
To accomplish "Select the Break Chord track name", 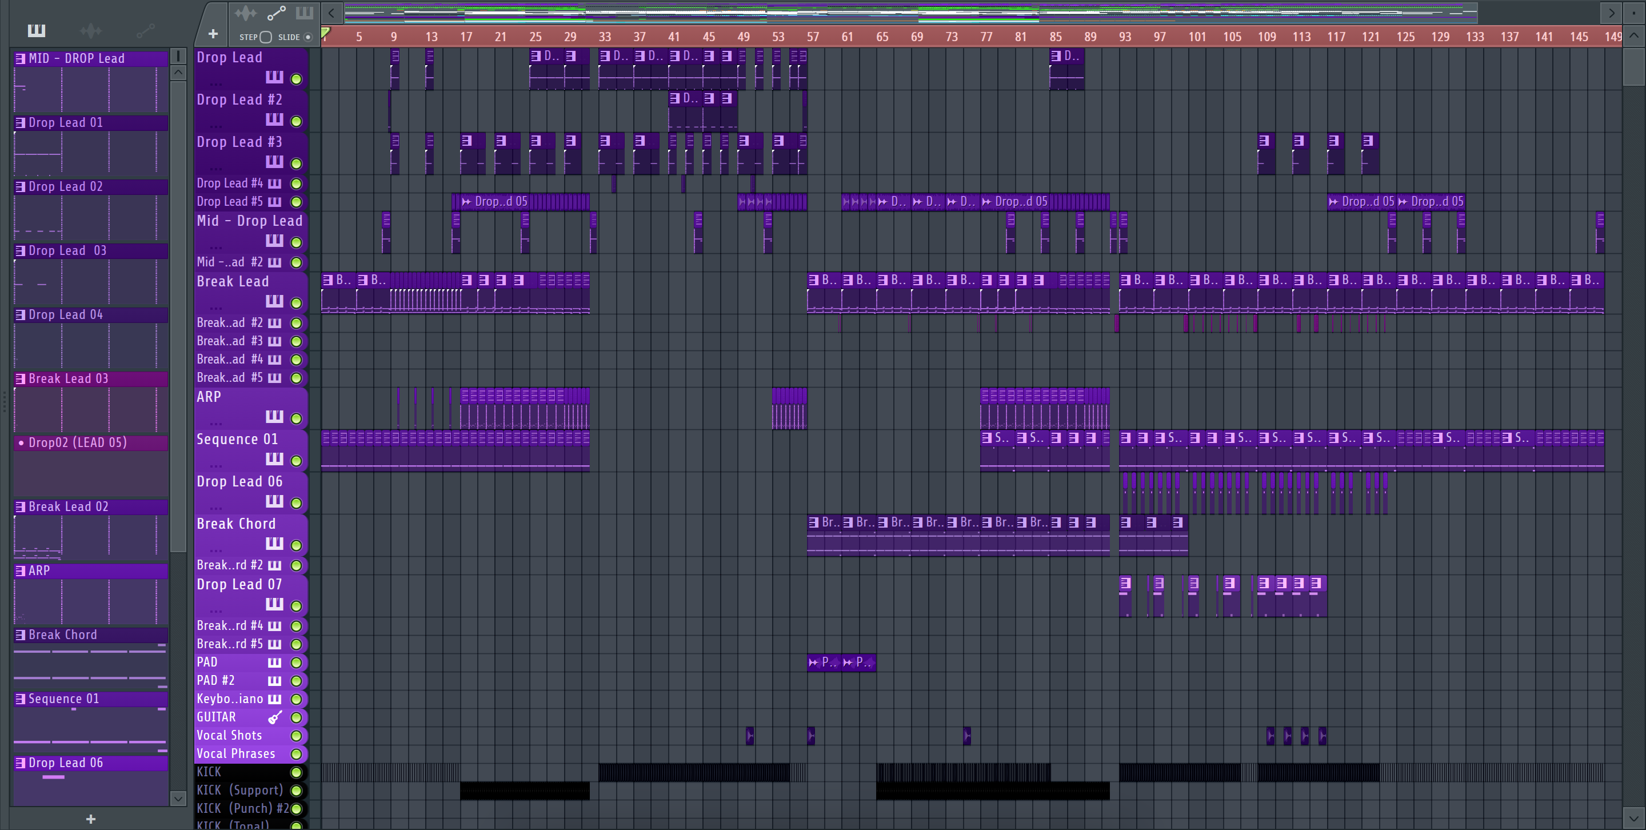I will coord(236,523).
